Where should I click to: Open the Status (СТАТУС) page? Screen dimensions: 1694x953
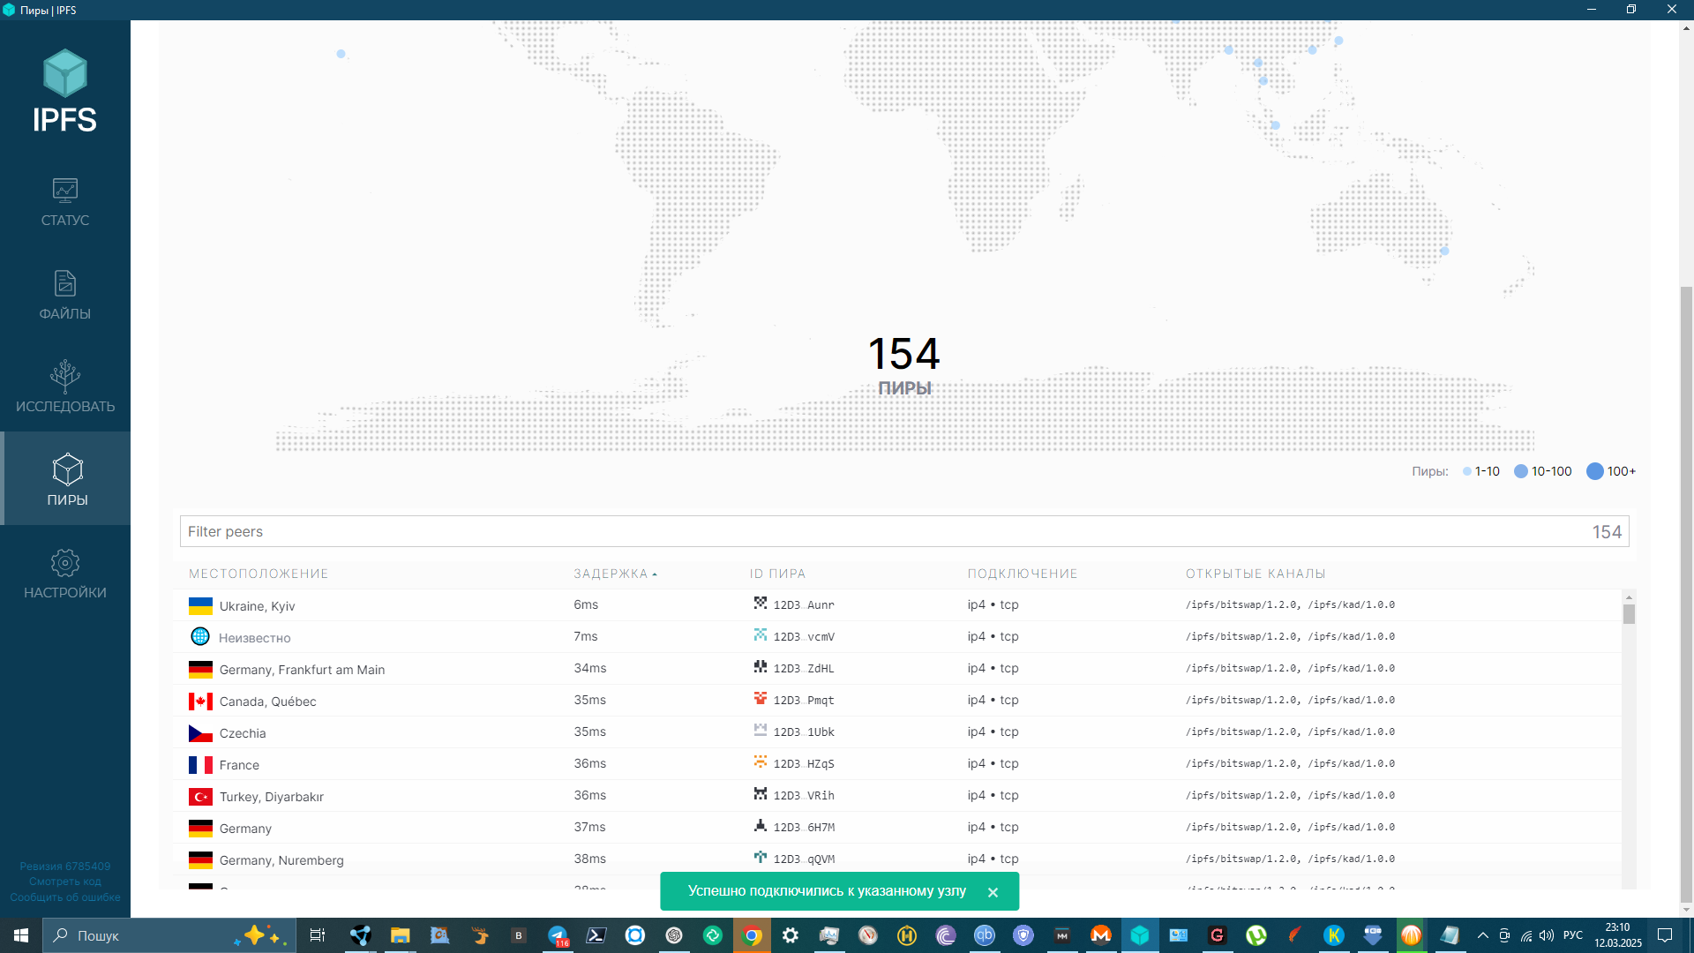pyautogui.click(x=65, y=202)
